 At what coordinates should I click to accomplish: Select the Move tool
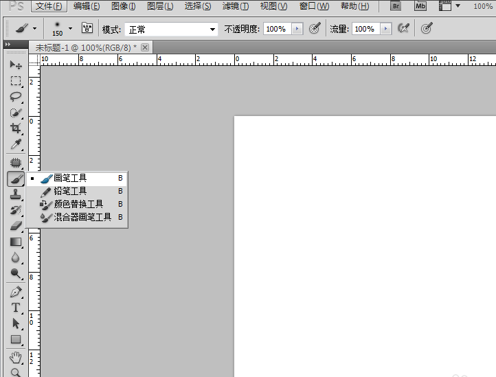(x=16, y=65)
